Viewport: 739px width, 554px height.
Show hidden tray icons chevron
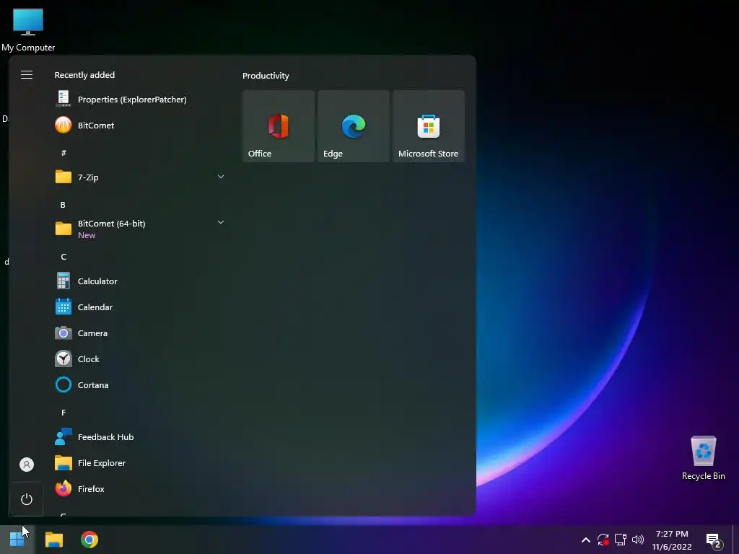[586, 540]
